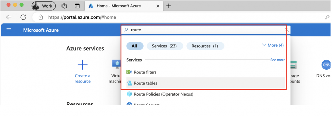Clear the search box with the X

pyautogui.click(x=287, y=30)
